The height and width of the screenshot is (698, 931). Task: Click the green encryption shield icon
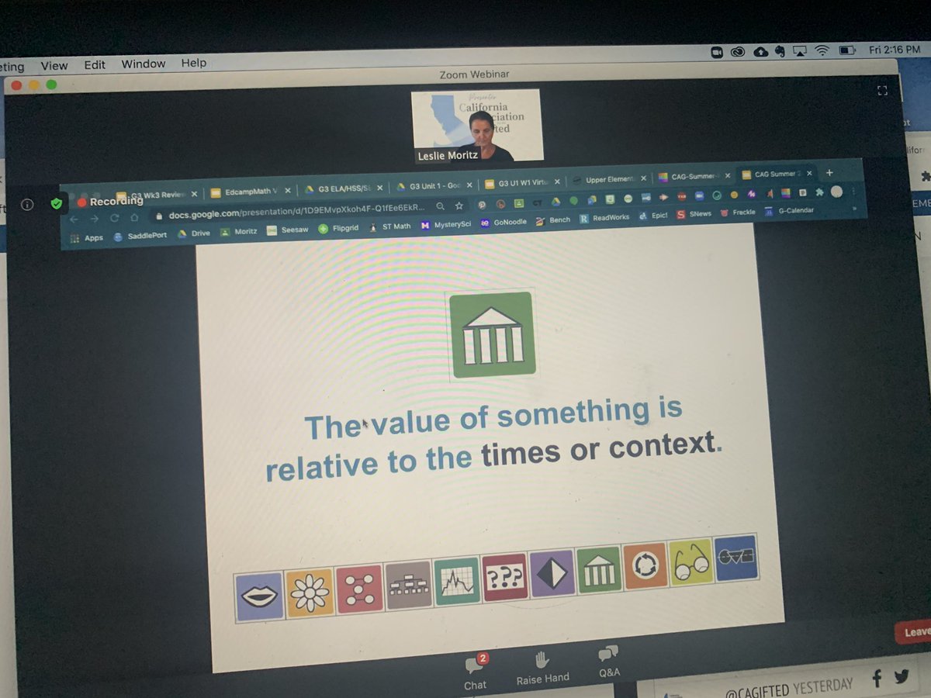(x=56, y=203)
